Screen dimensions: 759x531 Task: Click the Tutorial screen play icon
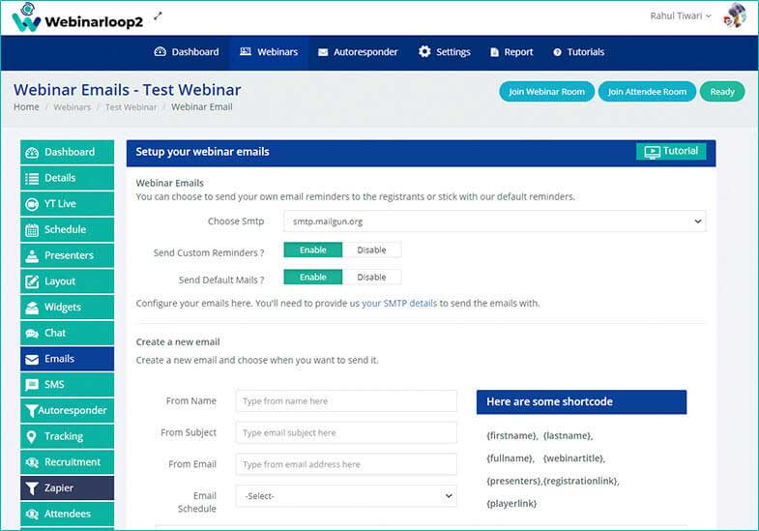(x=652, y=152)
